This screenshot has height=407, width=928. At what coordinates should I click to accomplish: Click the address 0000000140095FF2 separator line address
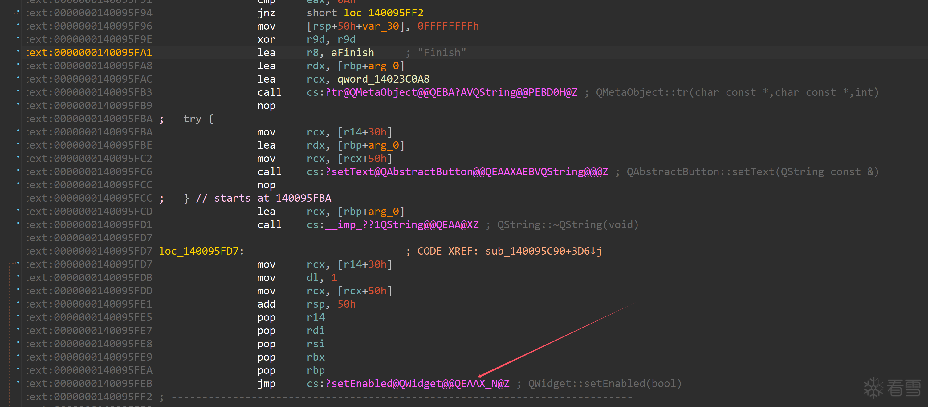[x=89, y=397]
